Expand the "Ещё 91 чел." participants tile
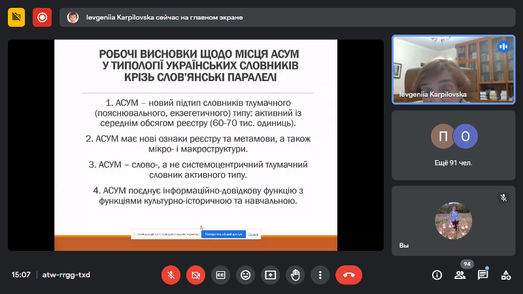This screenshot has height=294, width=523. tap(453, 145)
